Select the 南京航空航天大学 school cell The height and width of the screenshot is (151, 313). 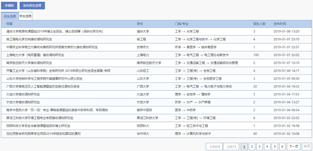click(x=149, y=63)
